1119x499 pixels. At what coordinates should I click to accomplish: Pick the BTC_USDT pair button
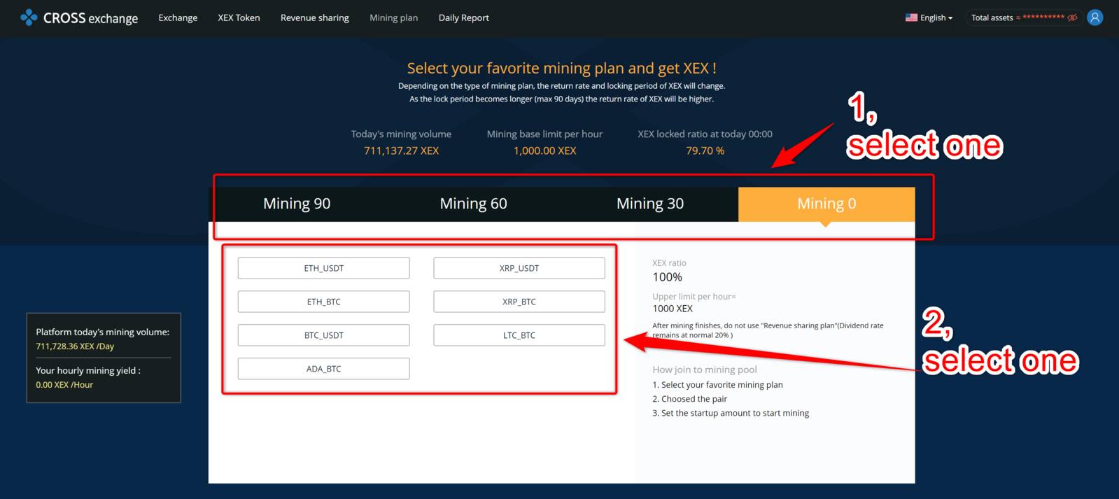tap(323, 335)
